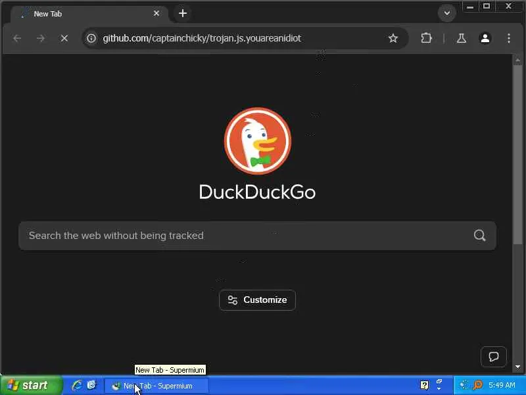
Task: Click the orange magnifier tray icon
Action: [478, 385]
